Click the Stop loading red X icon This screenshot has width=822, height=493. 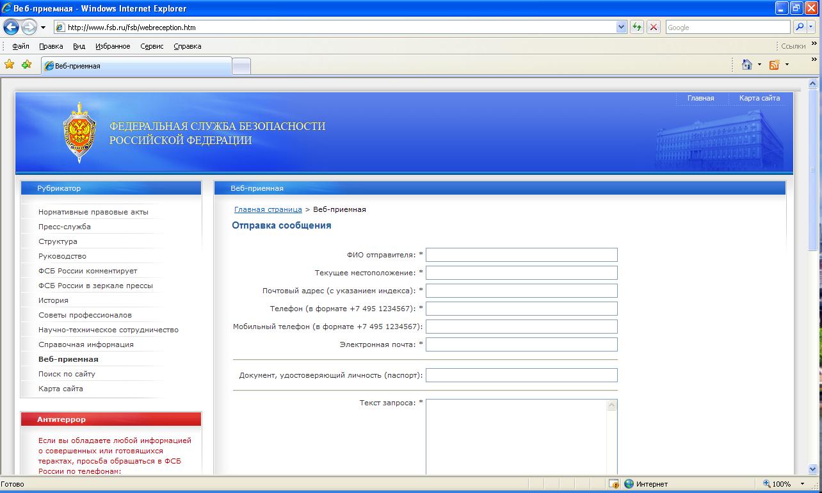(654, 28)
